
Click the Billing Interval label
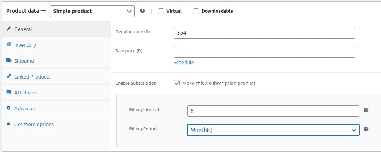(x=144, y=110)
